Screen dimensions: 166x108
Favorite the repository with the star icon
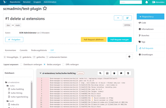tap(45, 8)
